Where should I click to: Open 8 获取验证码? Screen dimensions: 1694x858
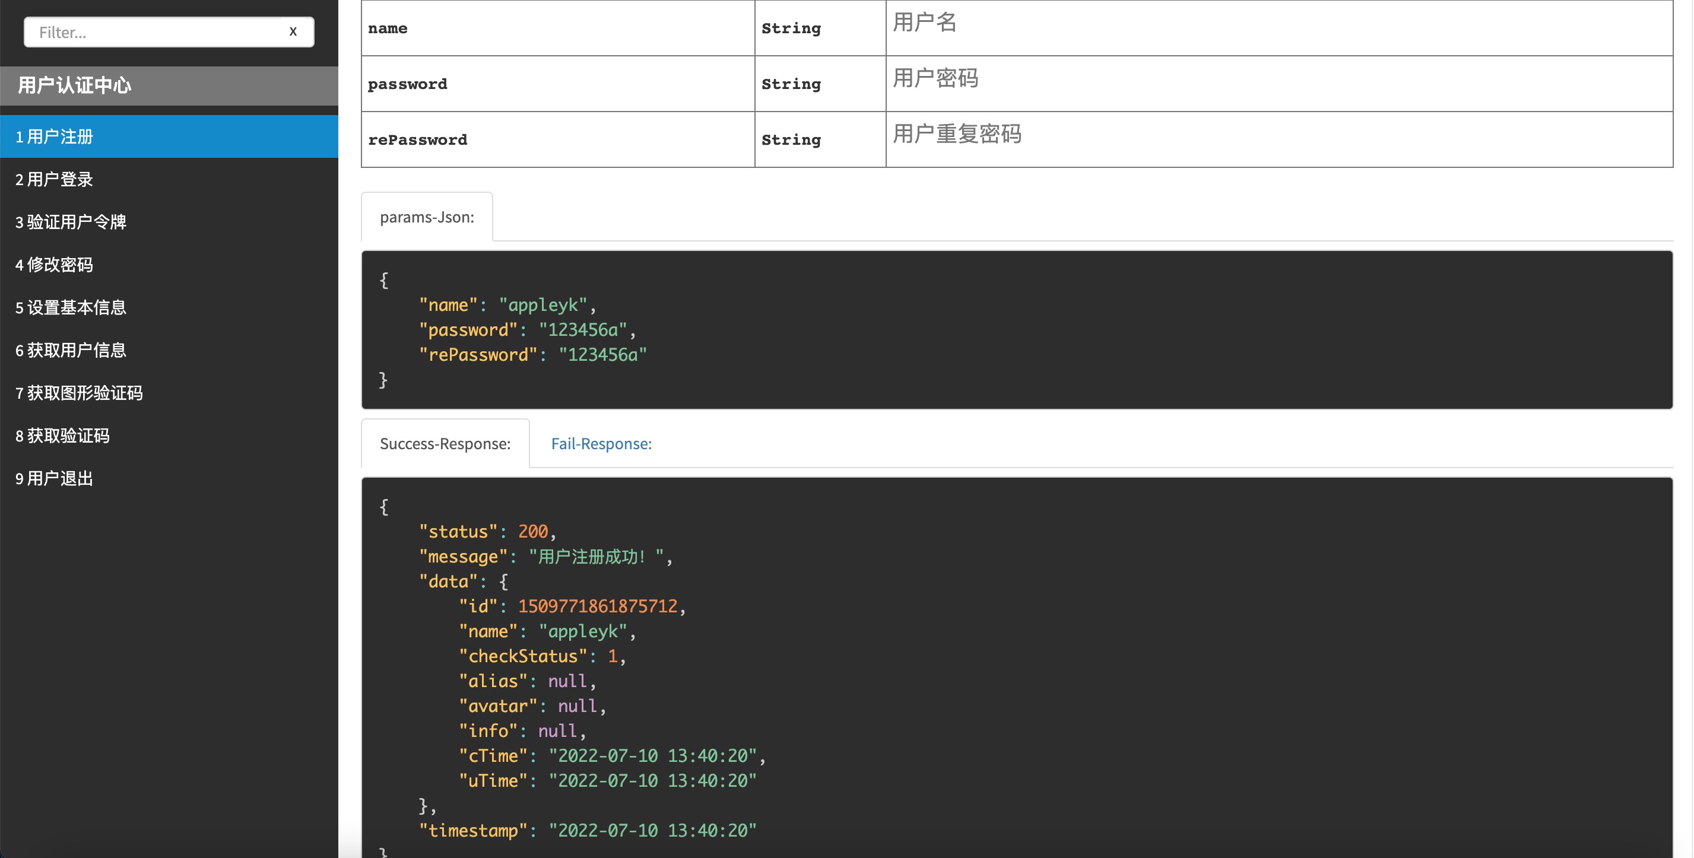click(169, 436)
